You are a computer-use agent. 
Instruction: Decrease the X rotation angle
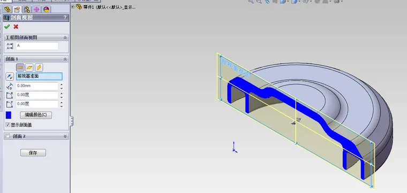tap(62, 97)
